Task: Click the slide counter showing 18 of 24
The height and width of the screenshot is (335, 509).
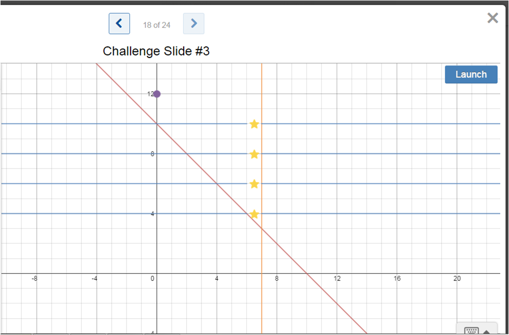Action: coord(157,25)
